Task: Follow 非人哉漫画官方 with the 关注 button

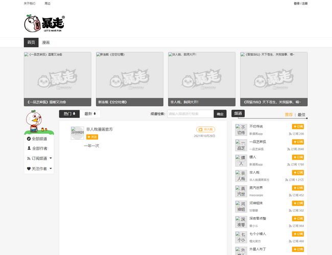Action: click(x=92, y=137)
